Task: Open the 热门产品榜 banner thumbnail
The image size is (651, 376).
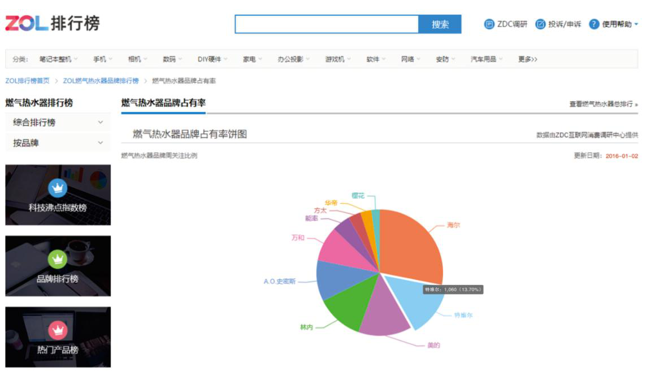Action: (x=58, y=337)
